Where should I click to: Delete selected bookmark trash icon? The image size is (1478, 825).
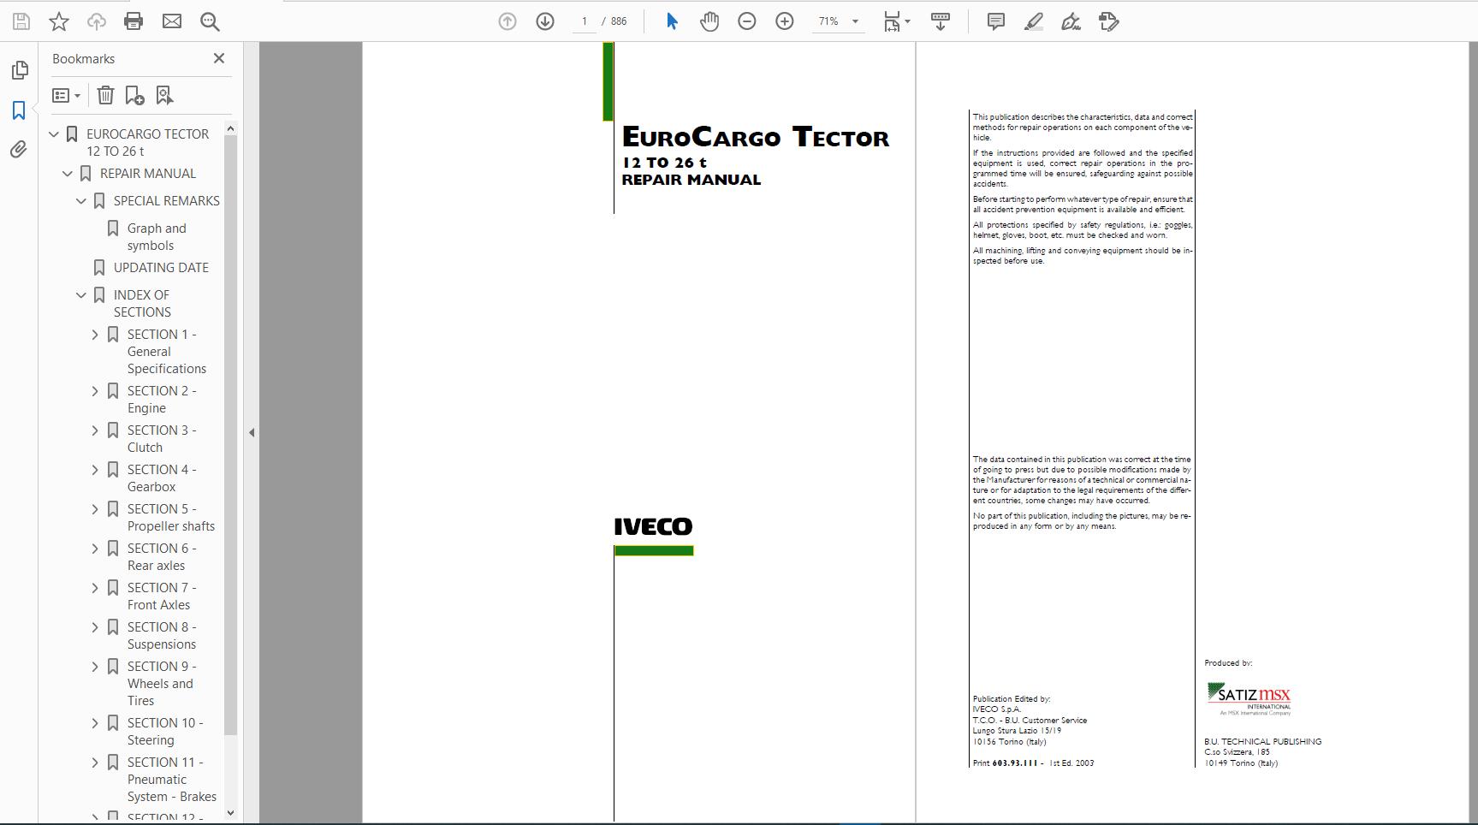tap(105, 95)
